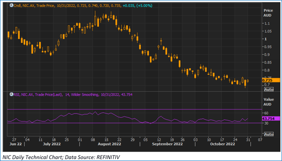This screenshot has height=161, width=282.
Task: Click the 31 date tick label
Action: 249,140
